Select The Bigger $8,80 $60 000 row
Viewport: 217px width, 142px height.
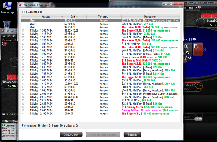(100, 77)
